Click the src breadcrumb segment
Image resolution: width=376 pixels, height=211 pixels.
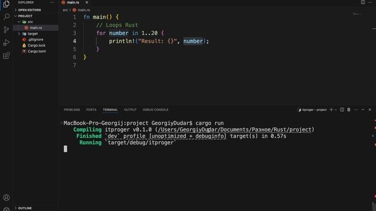coord(65,10)
